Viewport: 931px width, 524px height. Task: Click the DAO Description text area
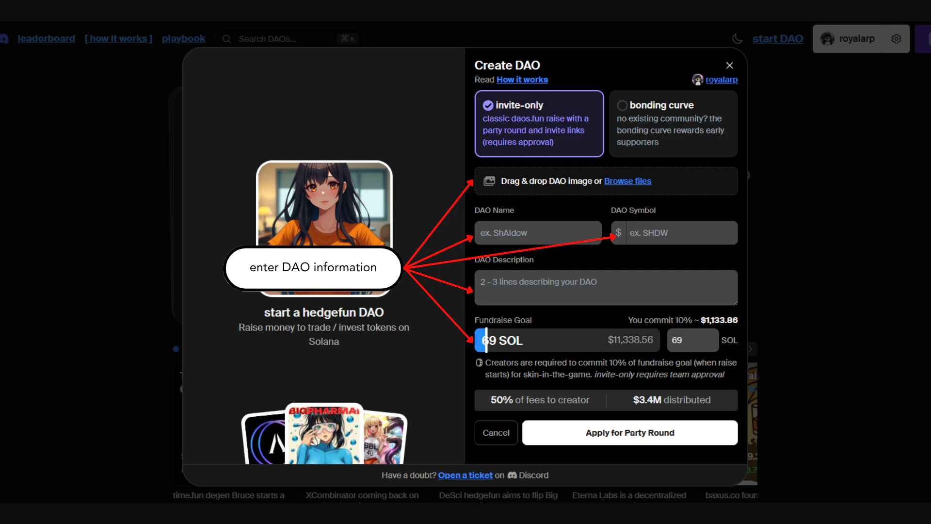(606, 288)
